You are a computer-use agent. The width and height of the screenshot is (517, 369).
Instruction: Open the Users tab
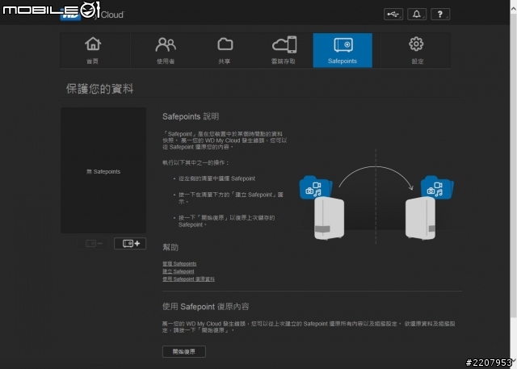click(166, 50)
